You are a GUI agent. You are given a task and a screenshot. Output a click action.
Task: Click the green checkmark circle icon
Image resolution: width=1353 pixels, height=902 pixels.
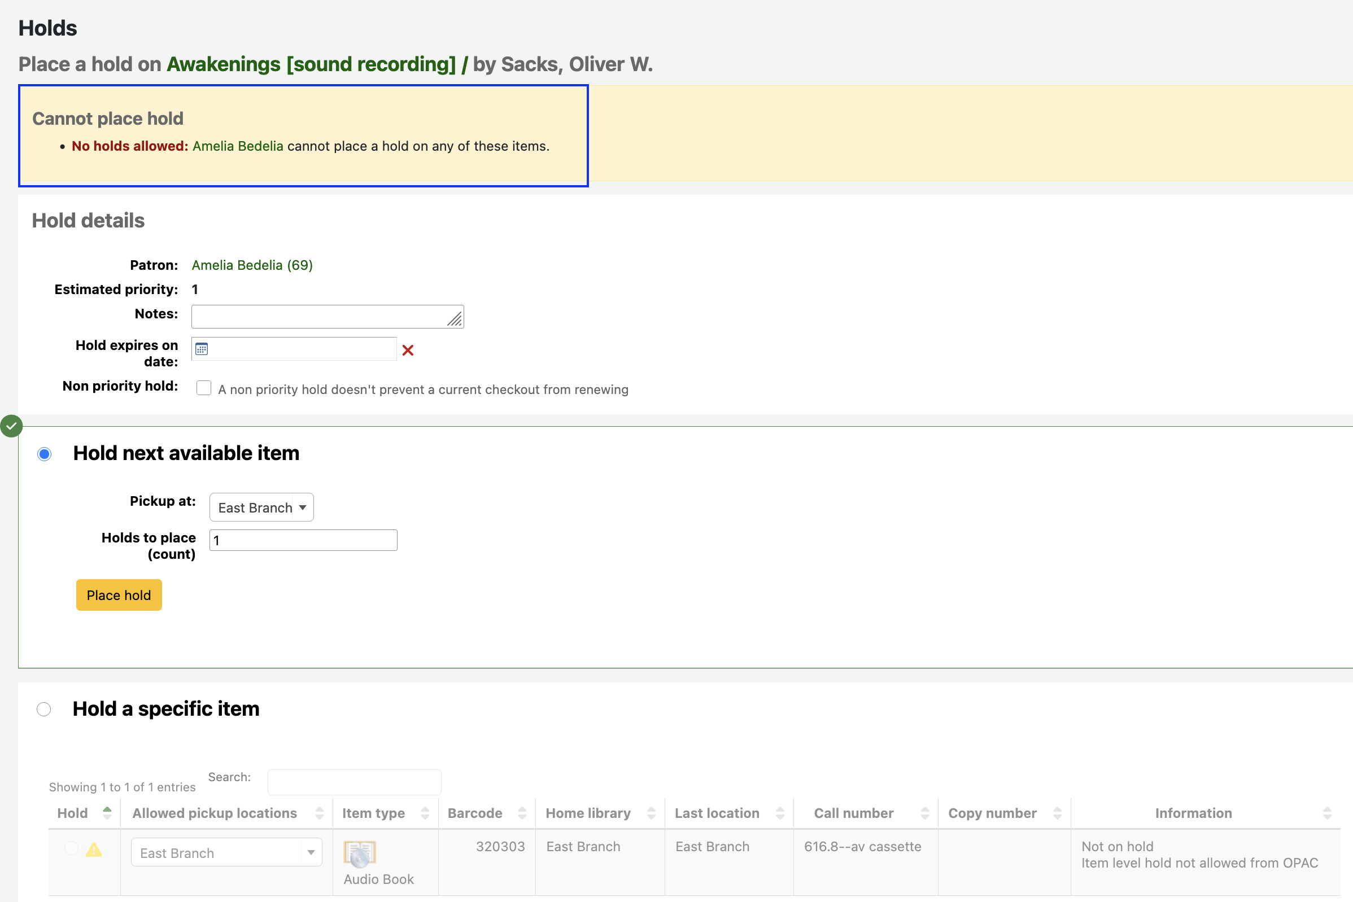point(11,426)
